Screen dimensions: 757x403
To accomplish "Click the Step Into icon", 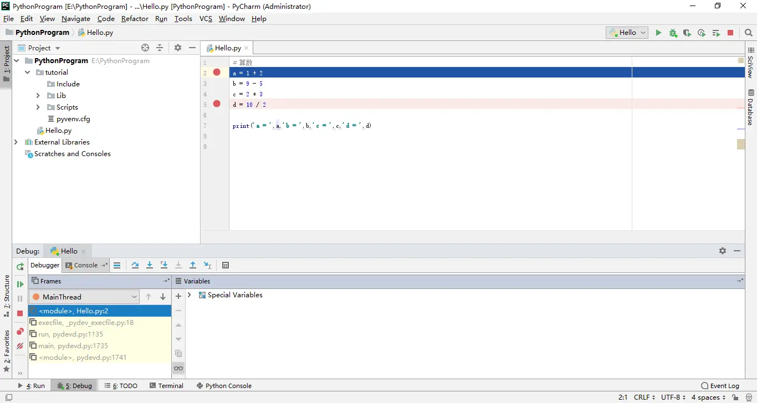I will pyautogui.click(x=149, y=266).
